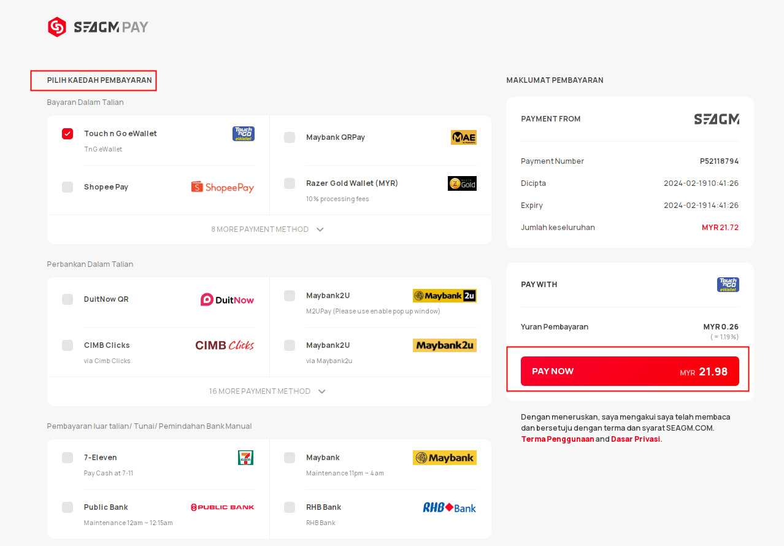
Task: Select the Maybank2U via Maybank2u checkbox
Action: pyautogui.click(x=290, y=345)
